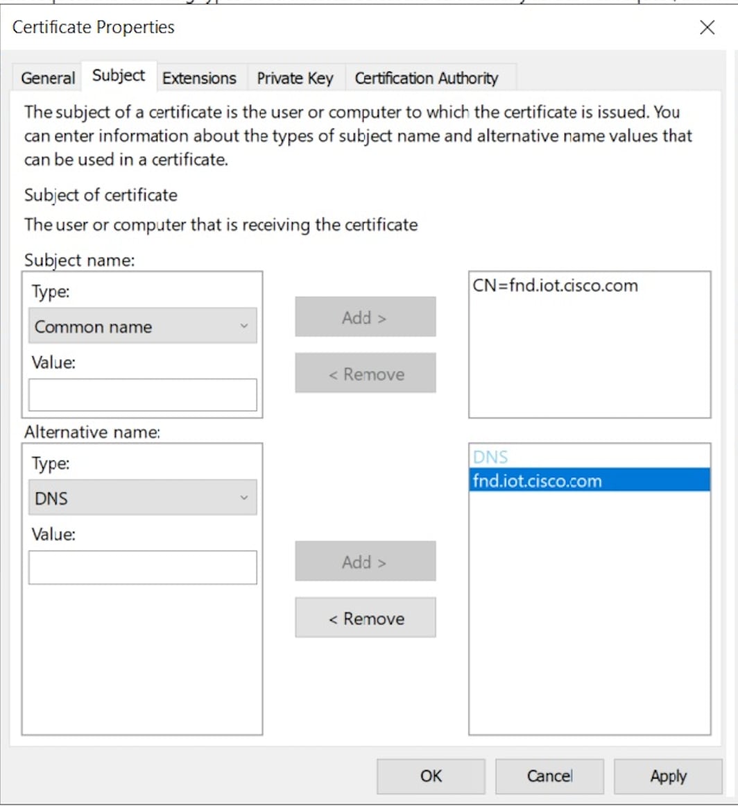Close the Certificate Properties window
Image resolution: width=738 pixels, height=807 pixels.
[x=707, y=27]
